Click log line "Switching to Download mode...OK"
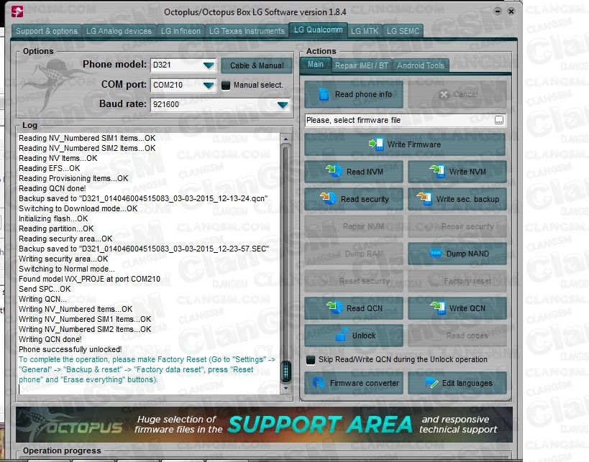 click(x=78, y=208)
